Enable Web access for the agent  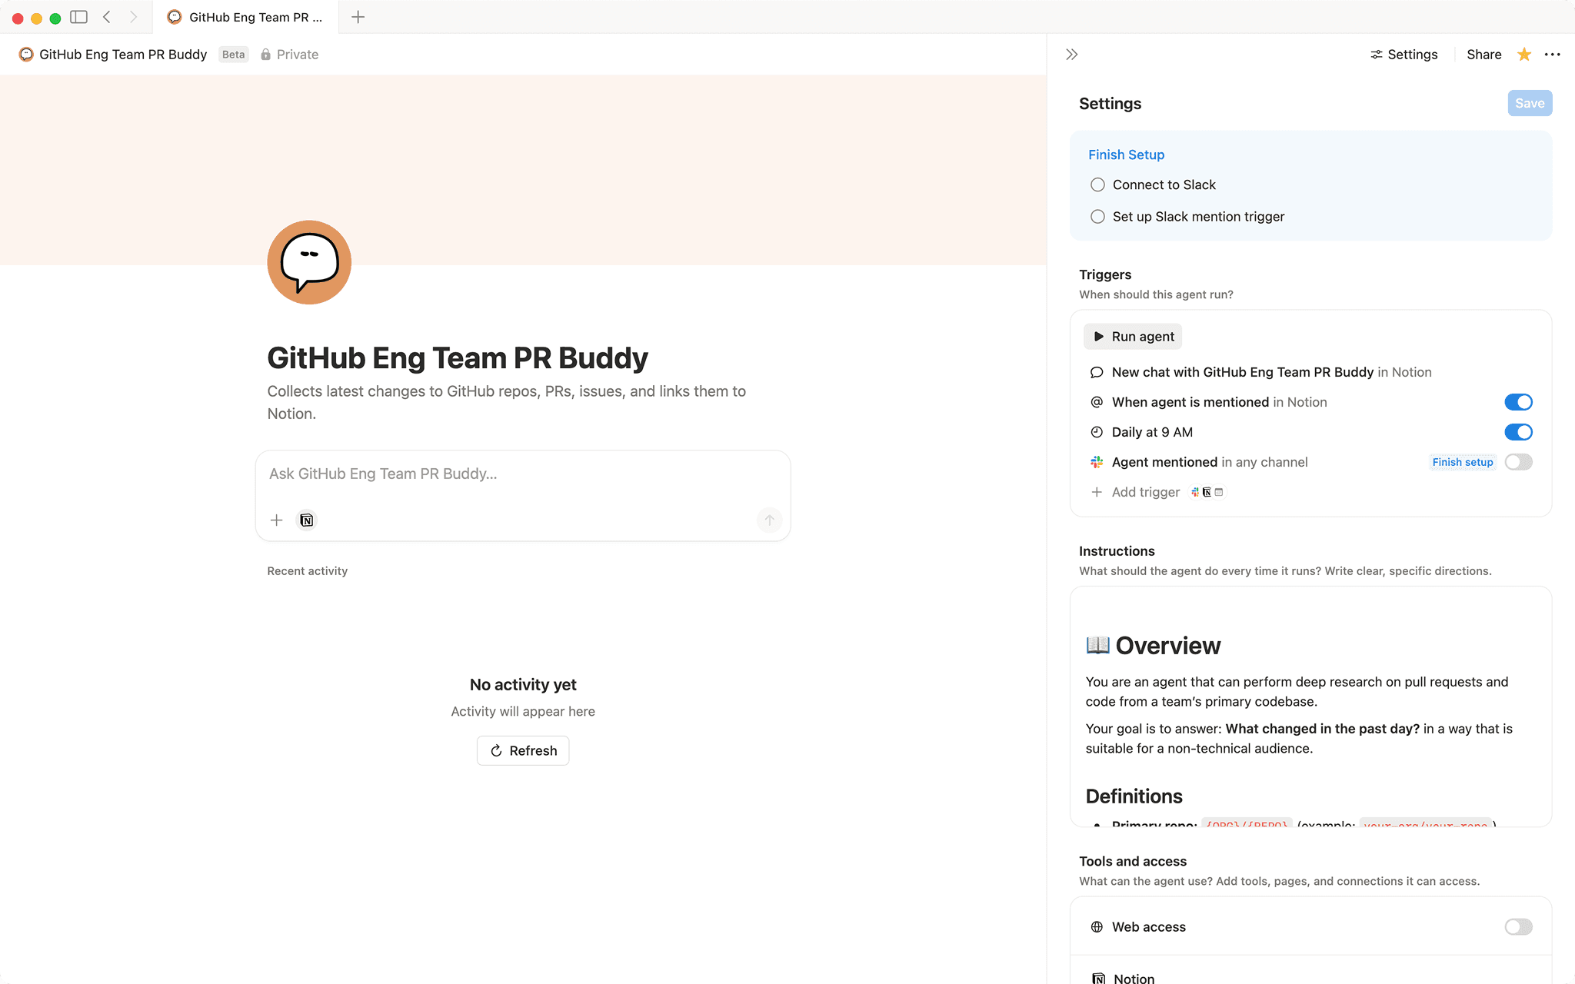coord(1517,926)
